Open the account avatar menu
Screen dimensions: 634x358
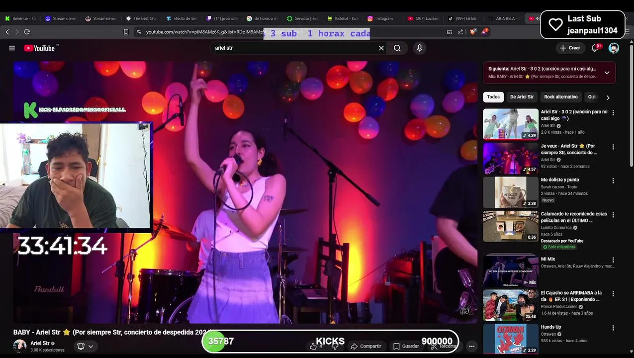coord(614,48)
